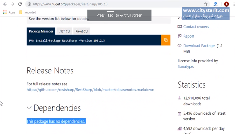This screenshot has height=134, width=235.
Task: Collapse the Dependencies section chevron
Action: coord(29,108)
